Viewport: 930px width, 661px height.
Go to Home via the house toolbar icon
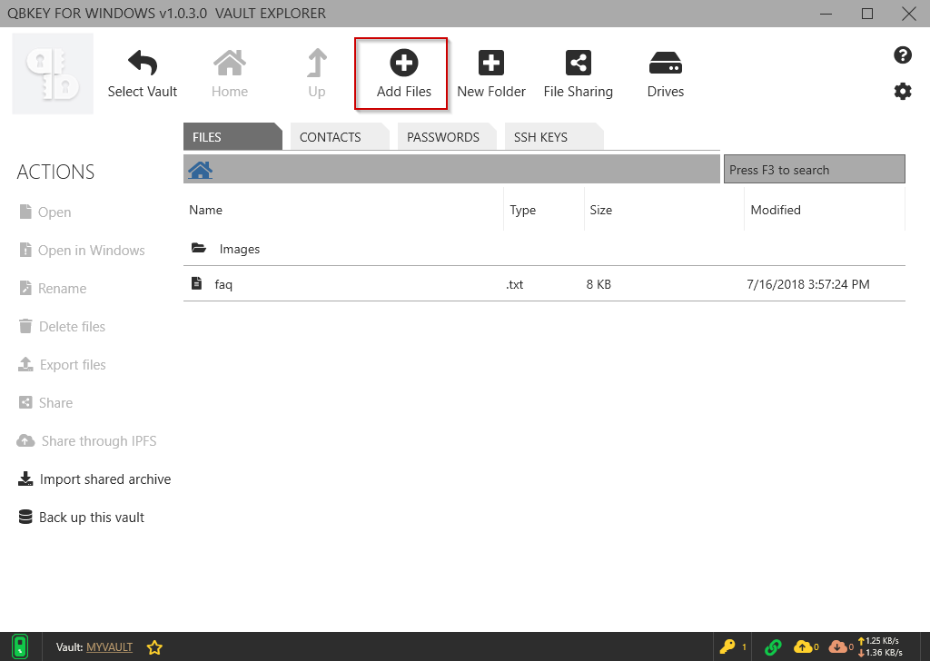230,63
